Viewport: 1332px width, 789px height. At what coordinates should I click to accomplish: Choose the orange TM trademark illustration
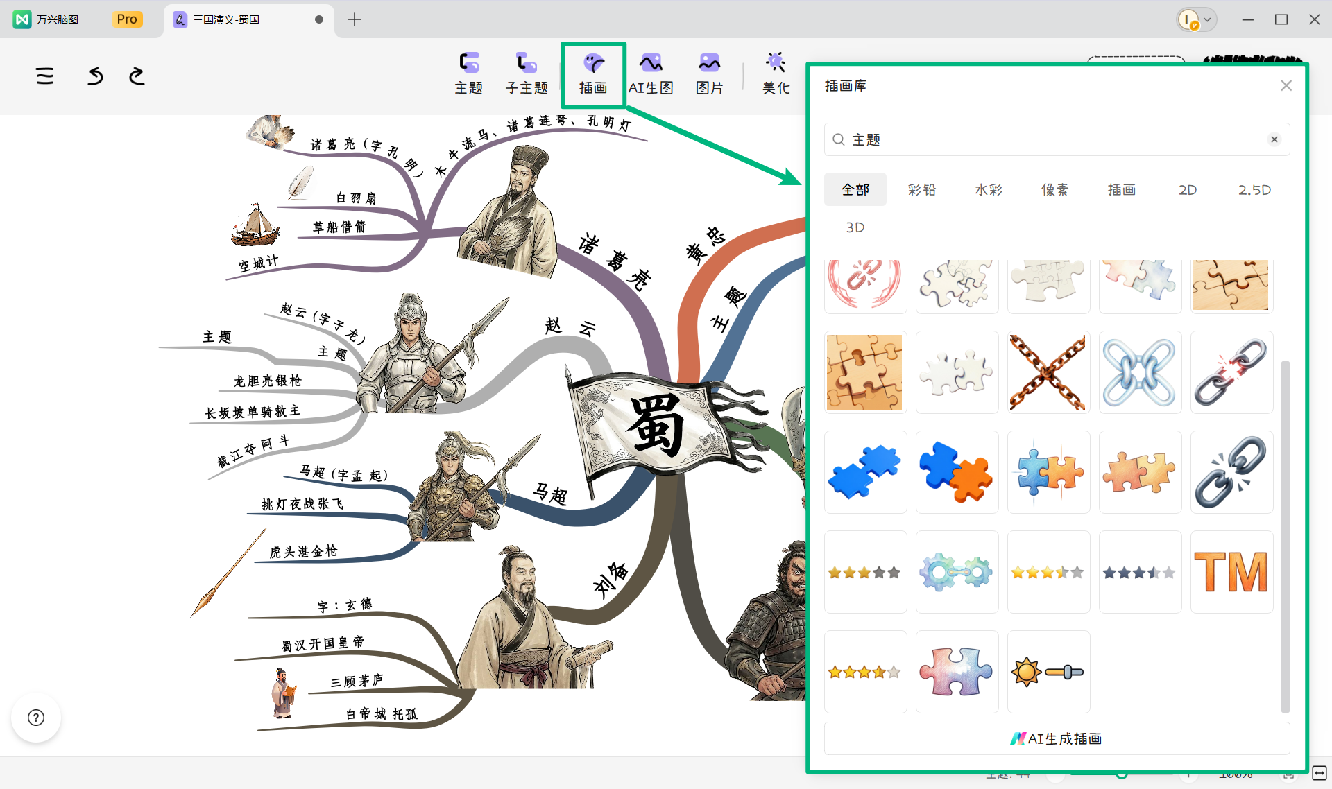tap(1231, 572)
